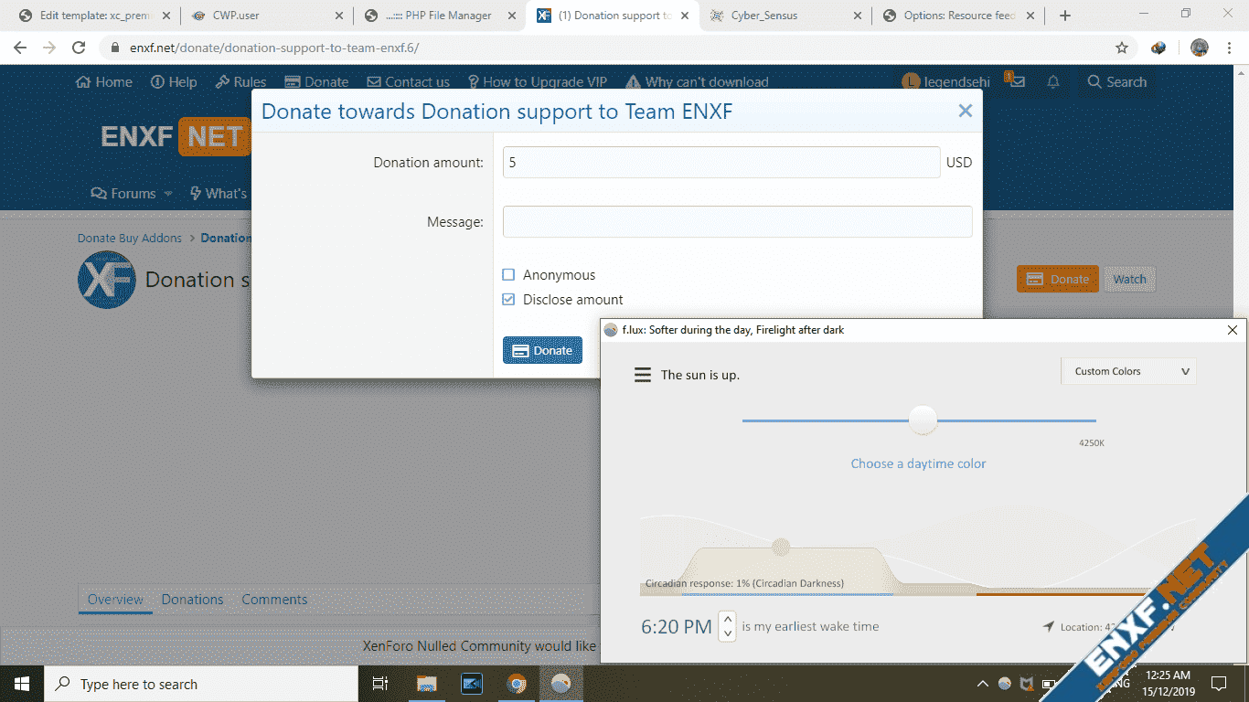Screen dimensions: 1249x702
Task: Open the Custom Colors dropdown
Action: pyautogui.click(x=1128, y=371)
